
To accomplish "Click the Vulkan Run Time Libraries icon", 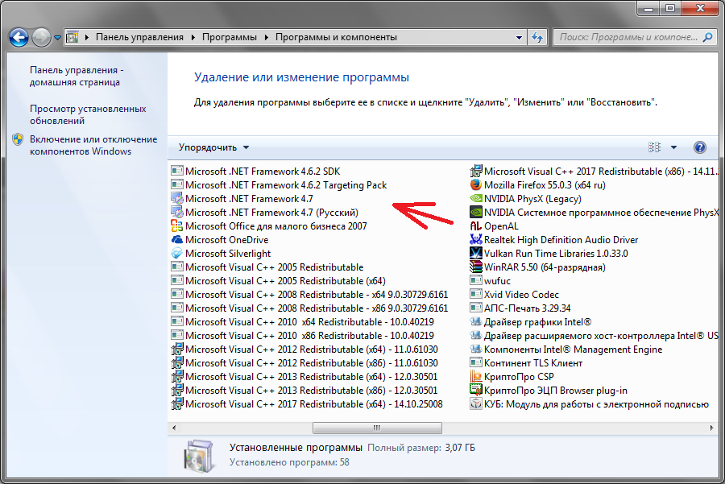I will (476, 254).
